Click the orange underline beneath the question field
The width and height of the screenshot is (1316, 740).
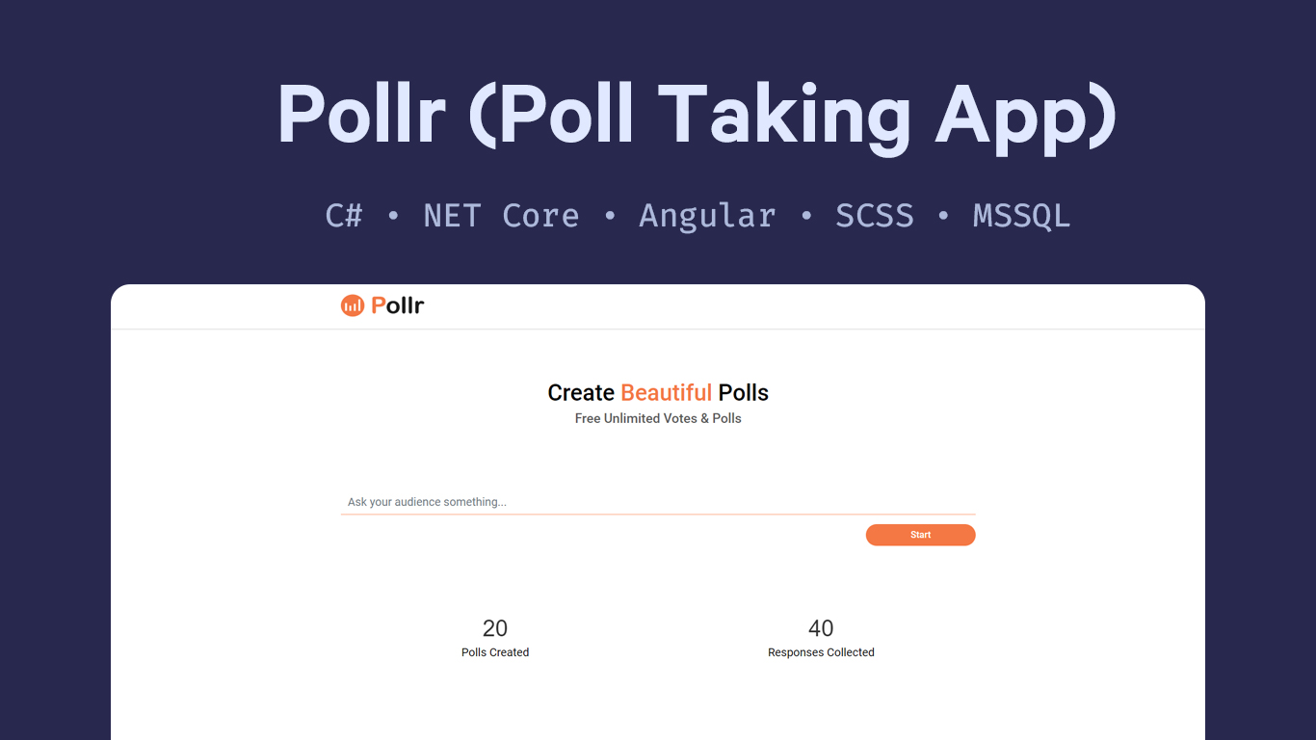pyautogui.click(x=657, y=515)
